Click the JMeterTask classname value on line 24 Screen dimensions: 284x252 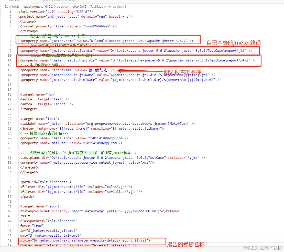coord(137,124)
